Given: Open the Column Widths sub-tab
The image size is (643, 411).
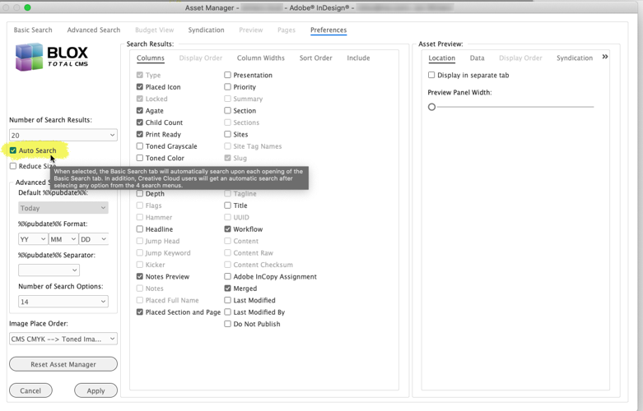Looking at the screenshot, I should tap(261, 58).
